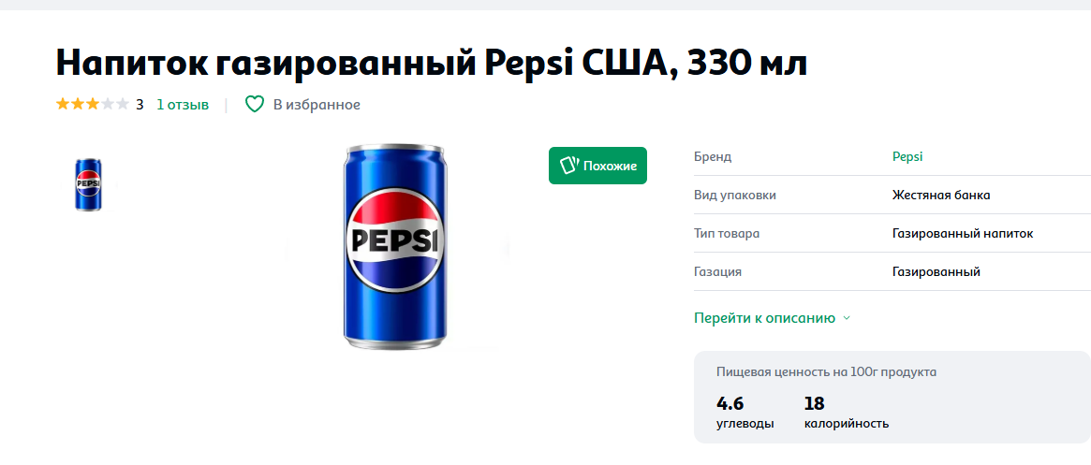Click the first gold rating star
This screenshot has width=1091, height=465.
(63, 104)
